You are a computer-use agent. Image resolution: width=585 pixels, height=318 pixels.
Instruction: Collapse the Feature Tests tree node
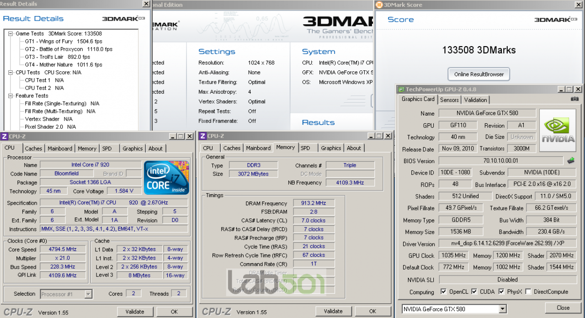coord(11,95)
